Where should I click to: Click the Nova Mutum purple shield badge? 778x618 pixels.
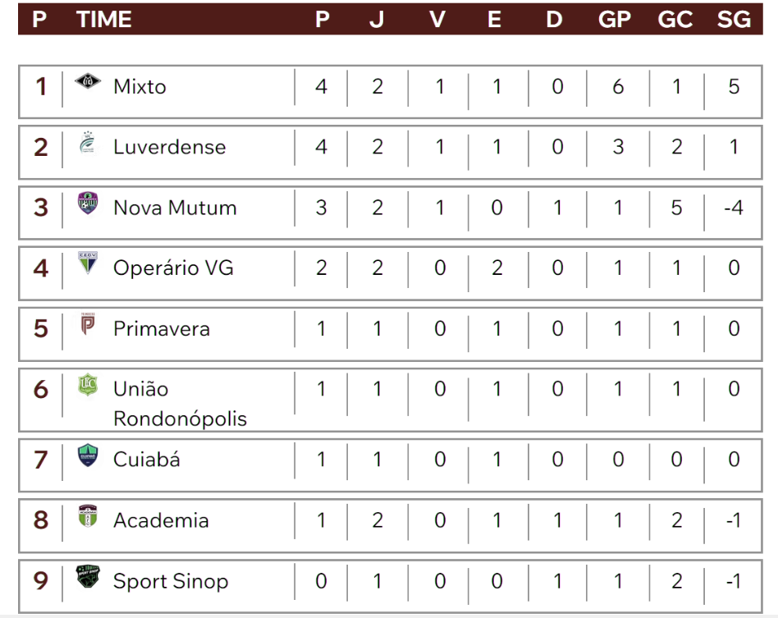[x=88, y=203]
